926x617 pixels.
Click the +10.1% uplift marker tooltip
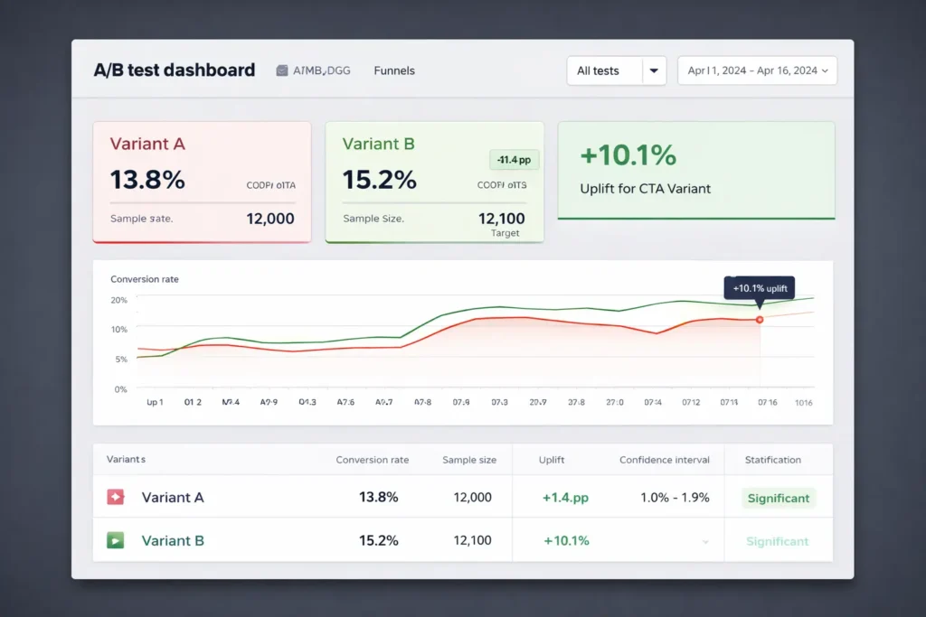pos(759,287)
